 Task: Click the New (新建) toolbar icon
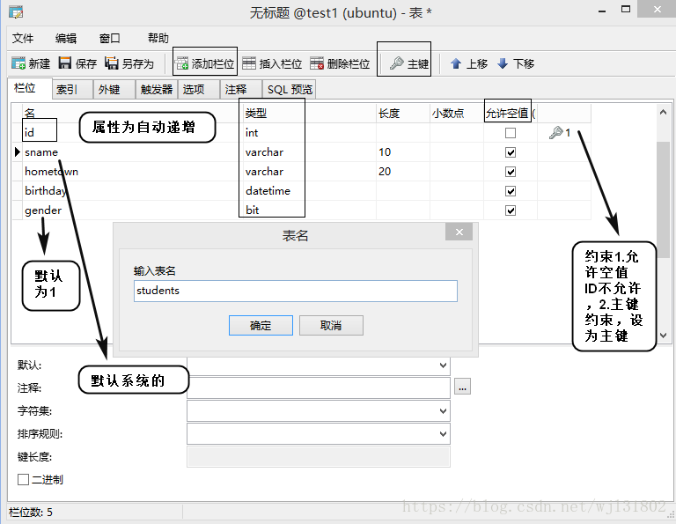18,63
